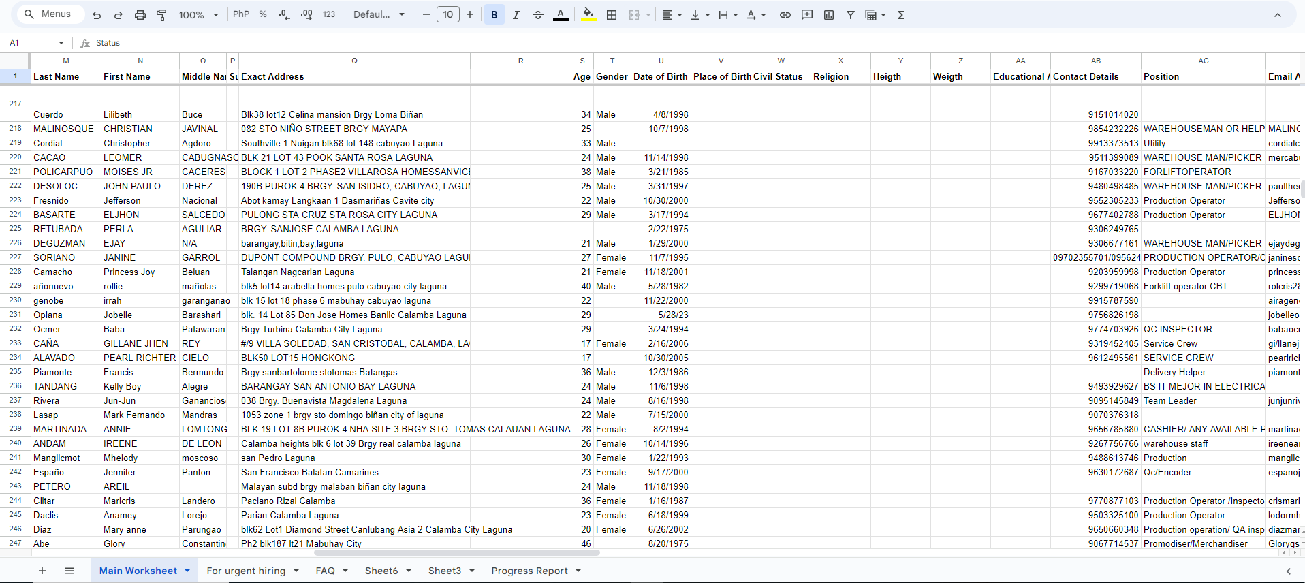Decrease font size with minus
Viewport: 1305px width, 583px height.
pyautogui.click(x=426, y=14)
